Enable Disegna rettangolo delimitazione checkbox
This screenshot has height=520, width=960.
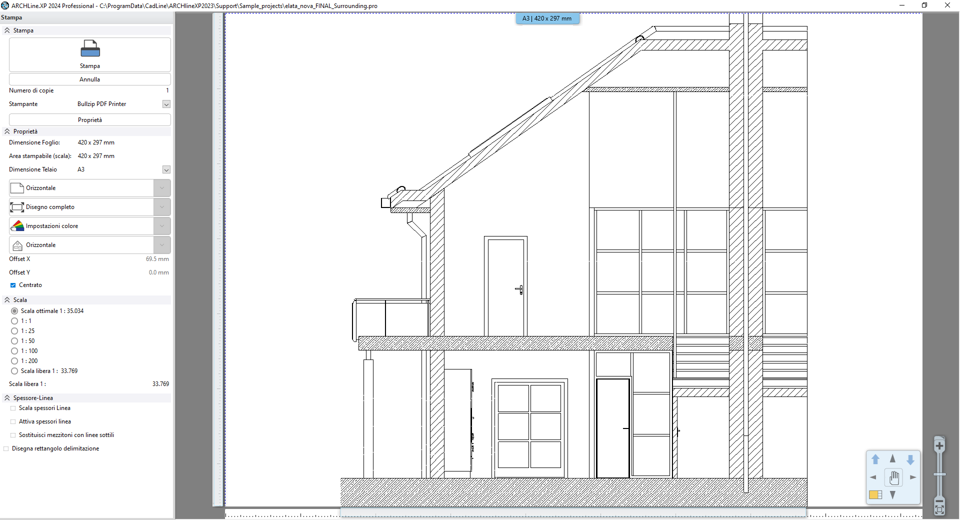pos(6,448)
